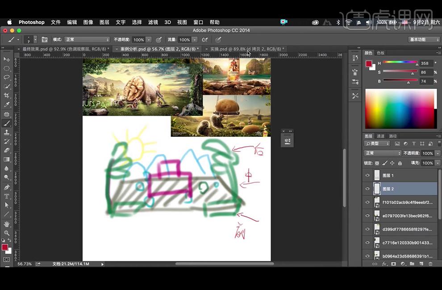Swap foreground and background colors
This screenshot has width=442, height=290.
pyautogui.click(x=9, y=240)
